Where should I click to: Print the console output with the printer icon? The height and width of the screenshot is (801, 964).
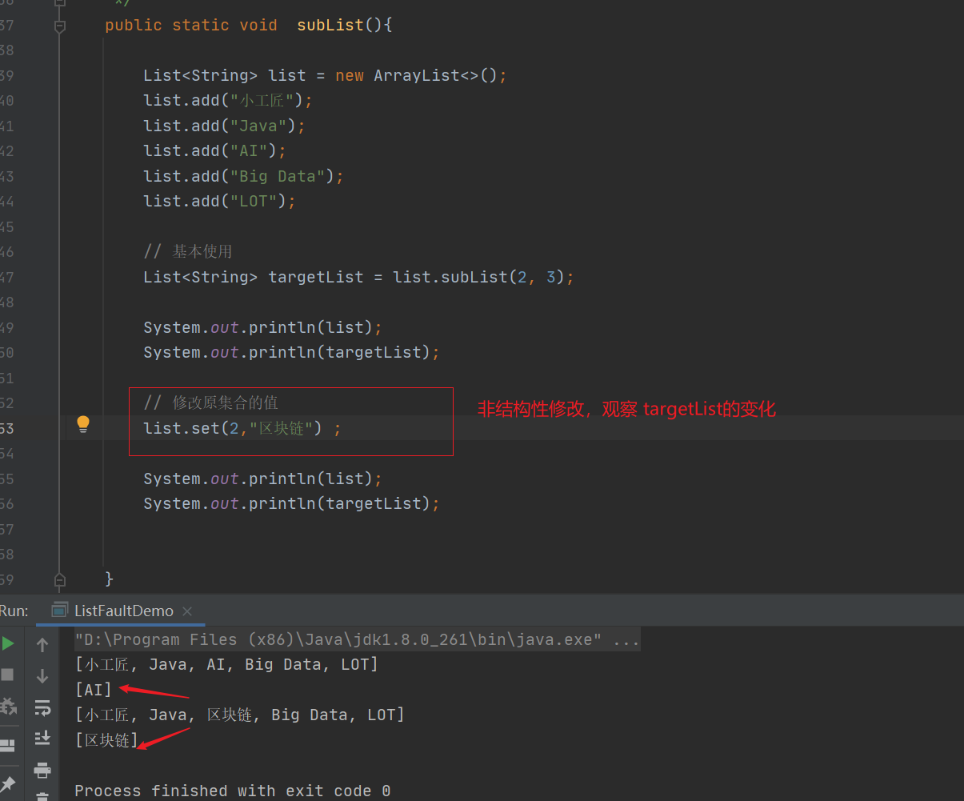click(42, 770)
